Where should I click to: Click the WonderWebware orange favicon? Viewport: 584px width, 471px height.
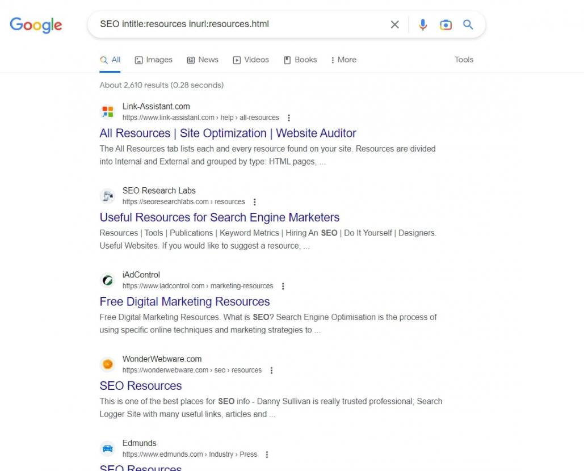coord(107,364)
